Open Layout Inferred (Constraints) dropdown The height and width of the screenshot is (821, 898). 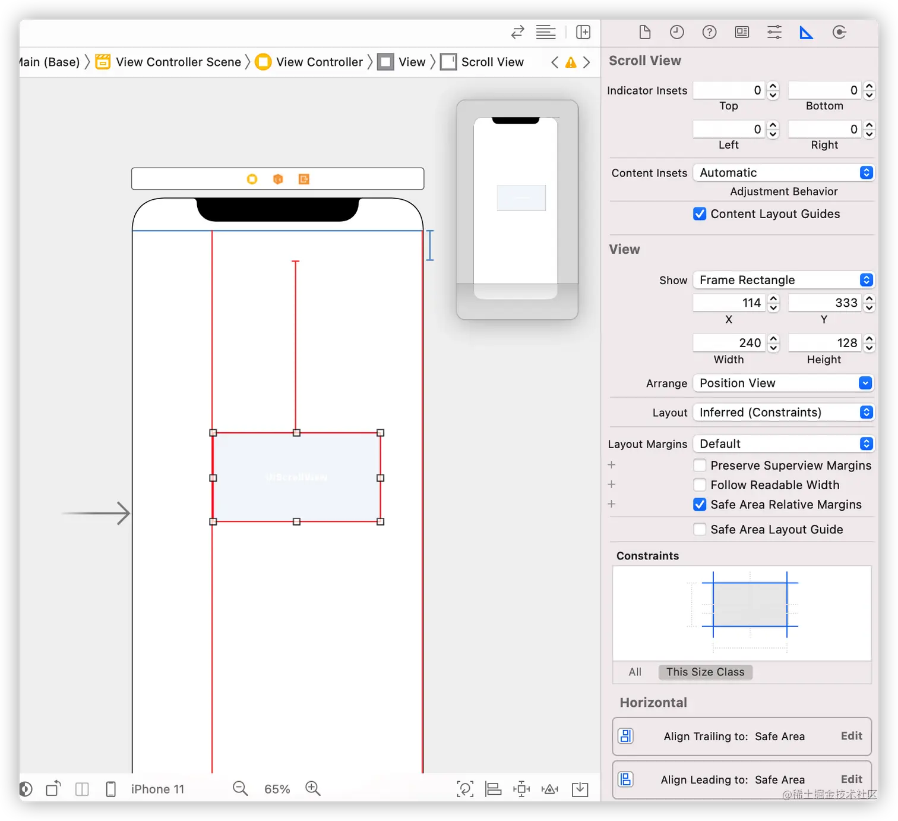[783, 413]
